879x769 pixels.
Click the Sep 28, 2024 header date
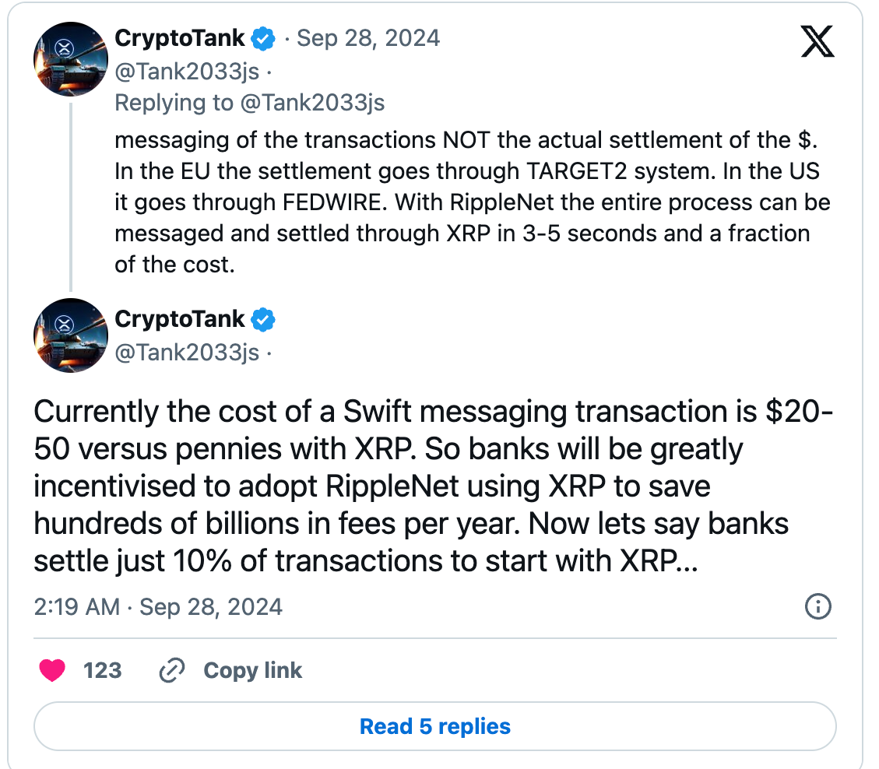tap(368, 38)
